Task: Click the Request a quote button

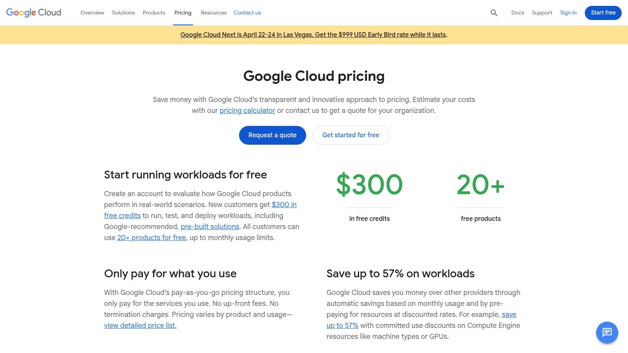Action: [x=272, y=135]
